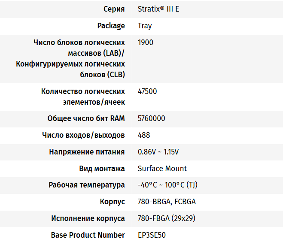Select the '780-BBGA, FCBGA' case value

click(167, 202)
